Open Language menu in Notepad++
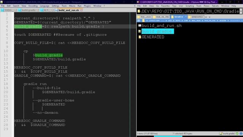The height and width of the screenshot is (137, 243). point(44,6)
